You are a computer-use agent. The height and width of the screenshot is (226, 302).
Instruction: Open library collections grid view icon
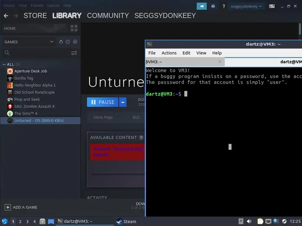click(x=74, y=28)
